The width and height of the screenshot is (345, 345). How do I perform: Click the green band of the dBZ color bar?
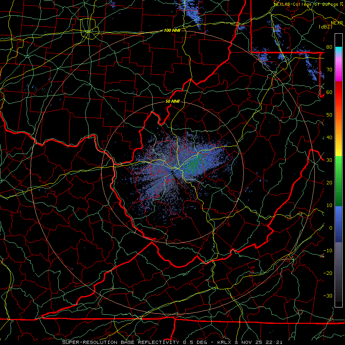click(338, 181)
